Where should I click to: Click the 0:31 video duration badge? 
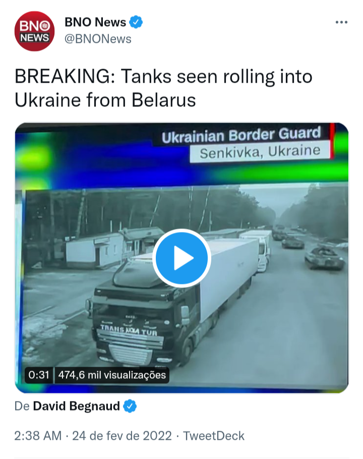(39, 375)
